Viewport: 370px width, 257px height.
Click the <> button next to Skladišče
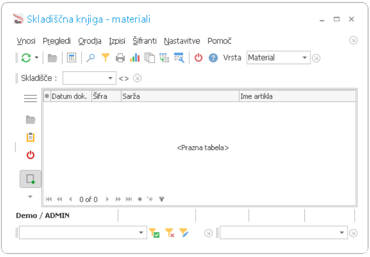coord(124,78)
